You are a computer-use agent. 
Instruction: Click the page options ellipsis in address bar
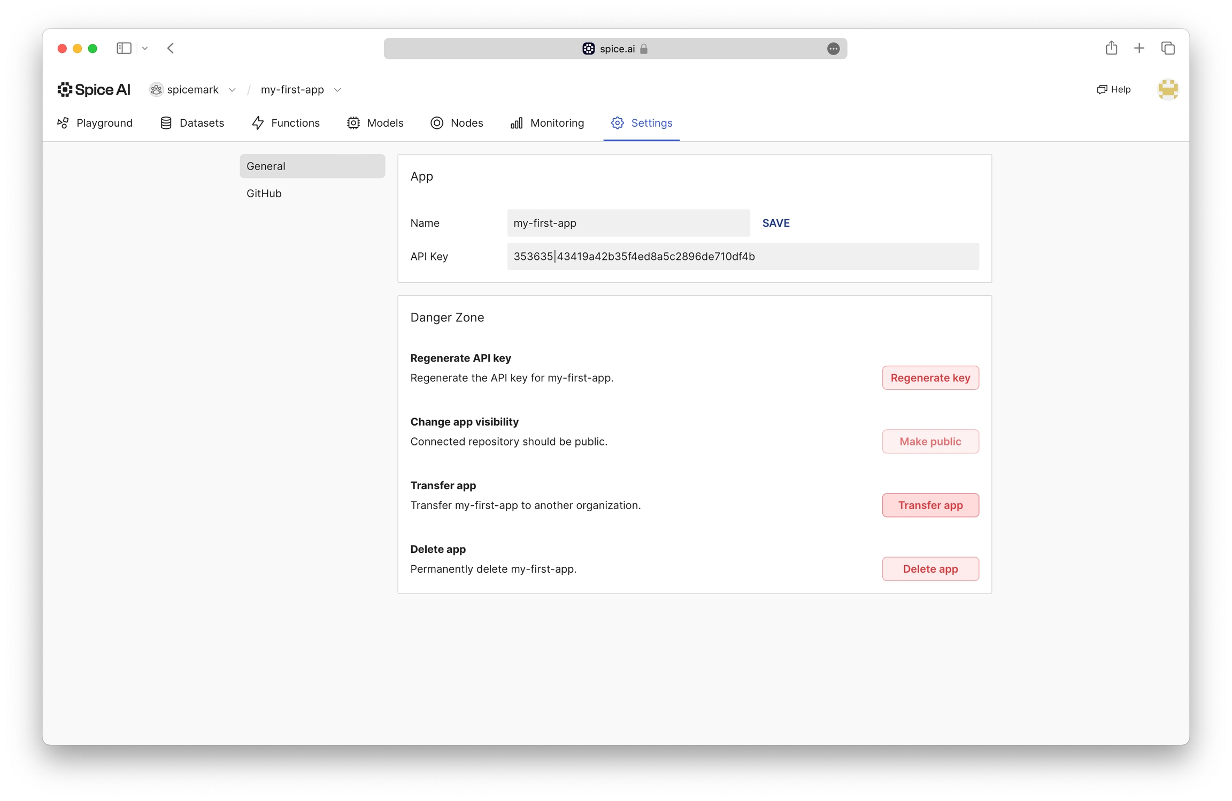(x=833, y=49)
